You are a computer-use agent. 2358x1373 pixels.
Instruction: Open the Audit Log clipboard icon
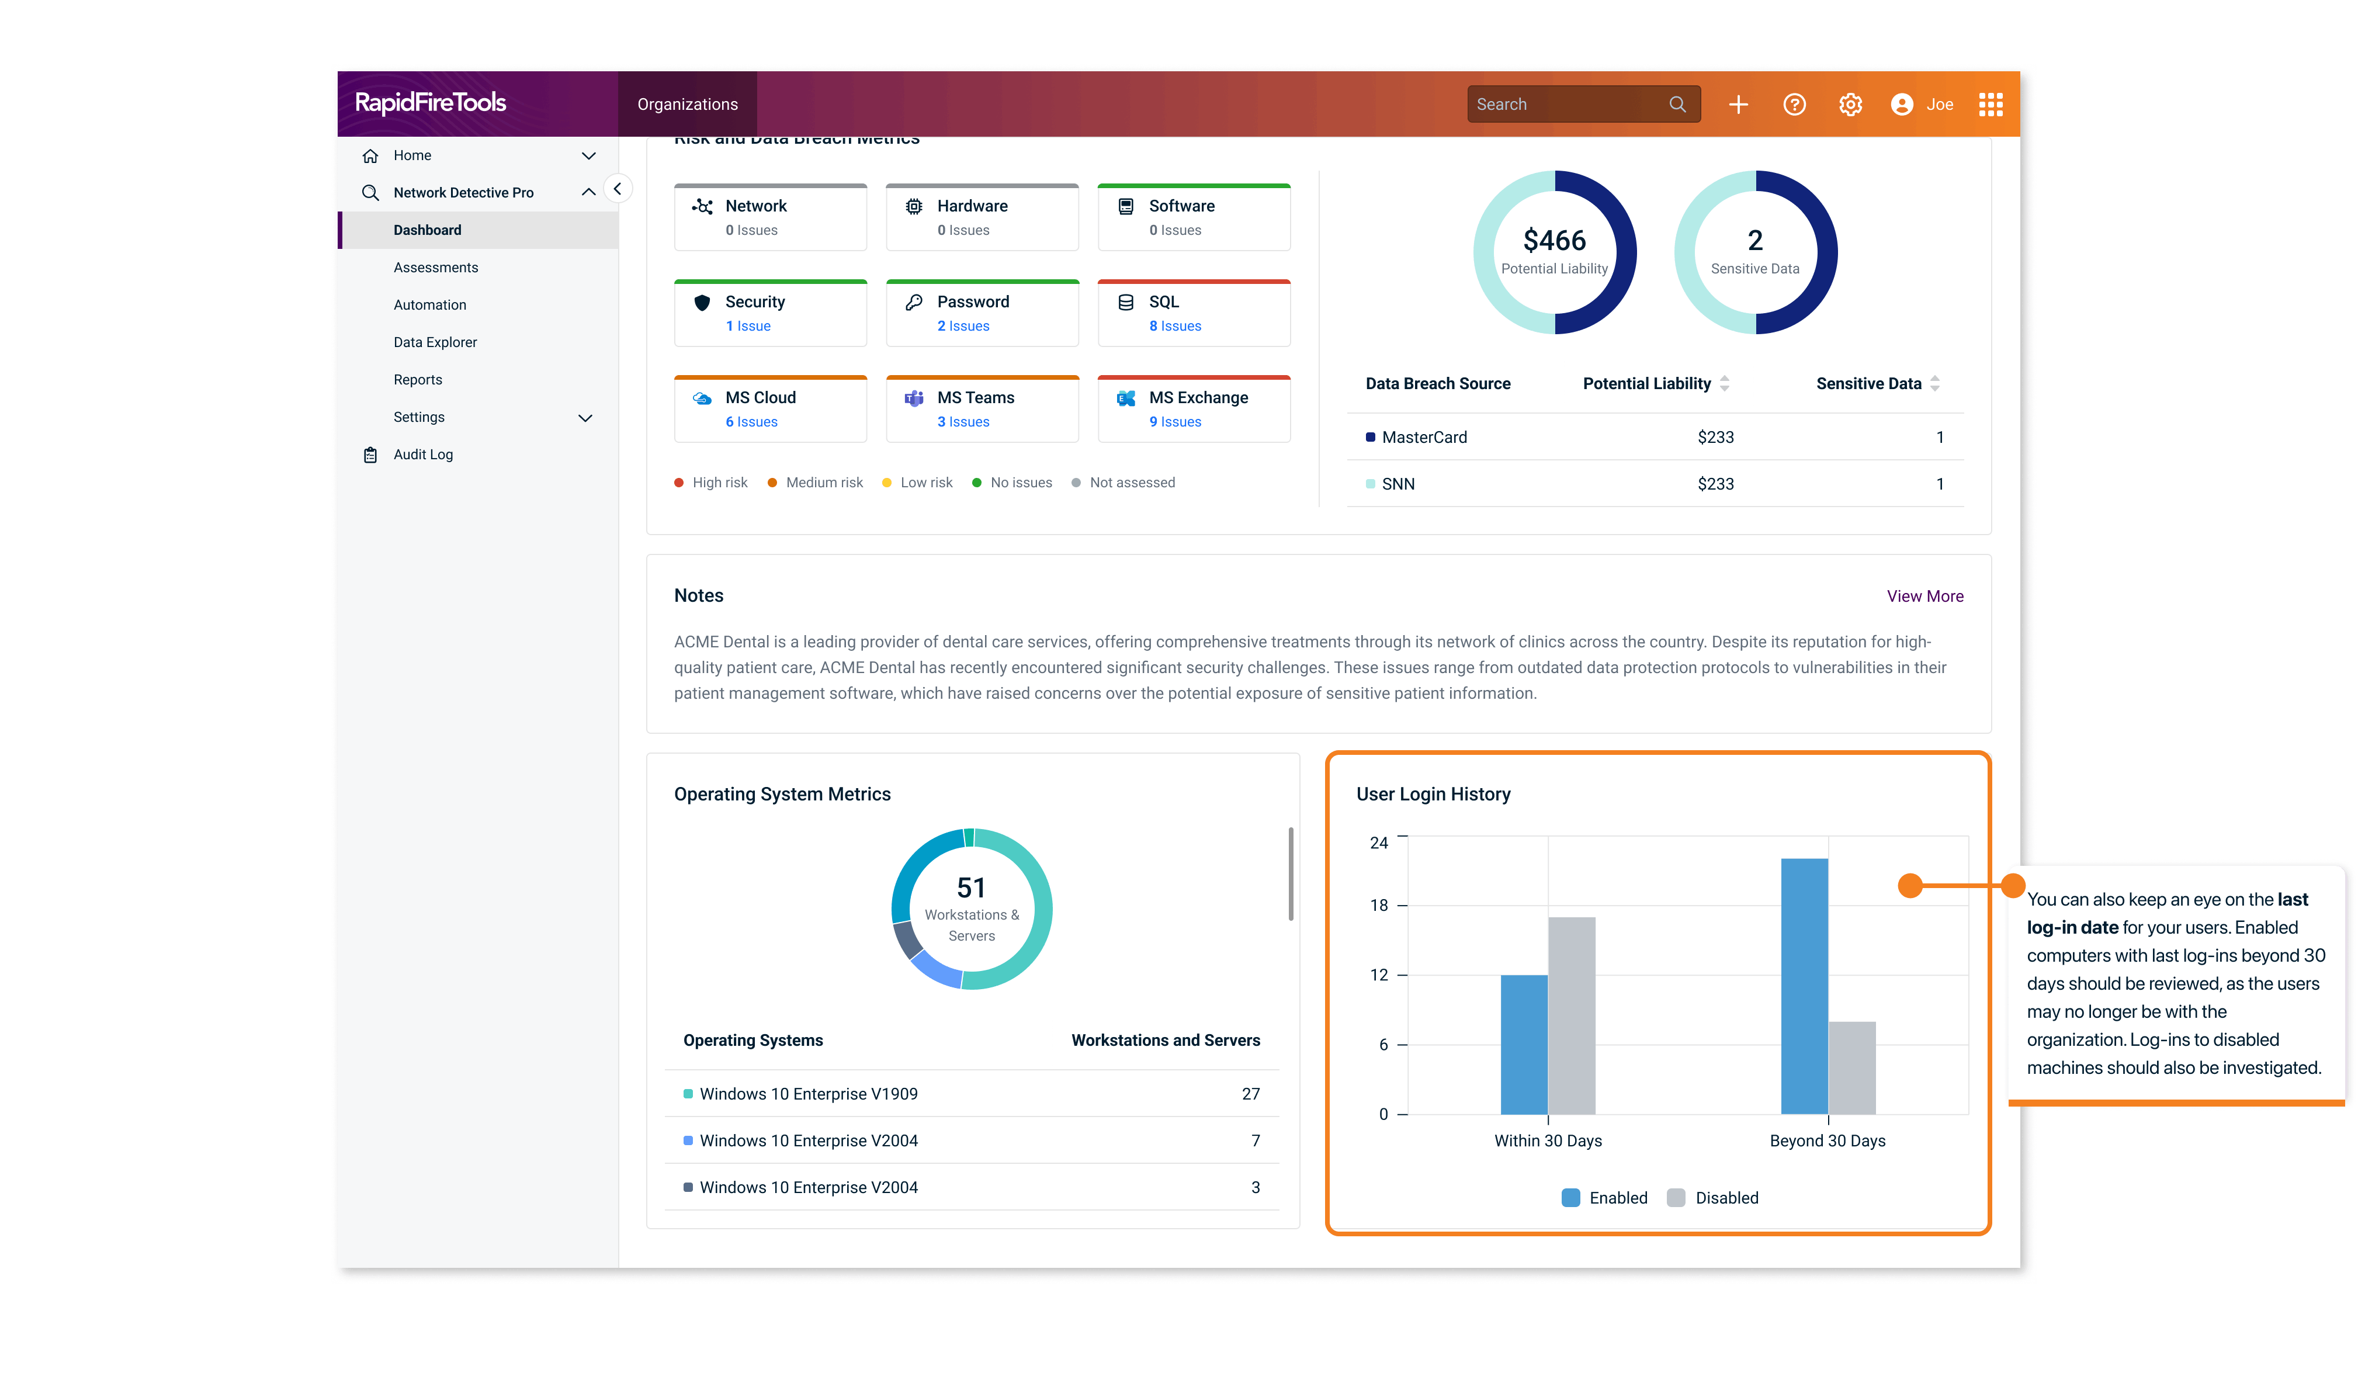coord(370,454)
